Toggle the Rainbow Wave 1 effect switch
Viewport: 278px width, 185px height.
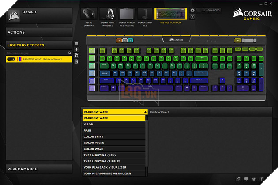point(11,59)
